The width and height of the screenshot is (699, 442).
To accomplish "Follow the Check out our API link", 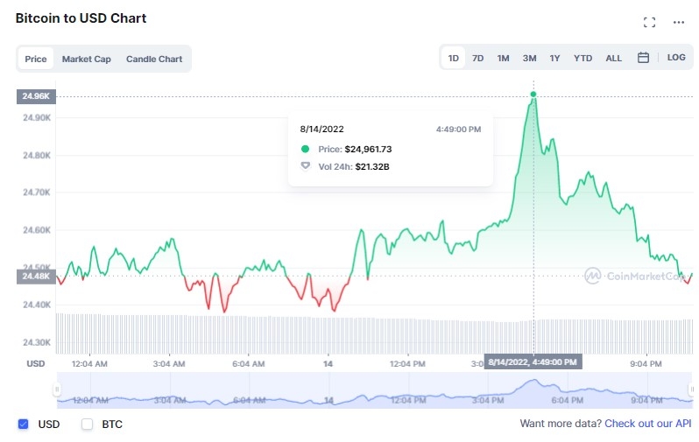I will tap(647, 424).
